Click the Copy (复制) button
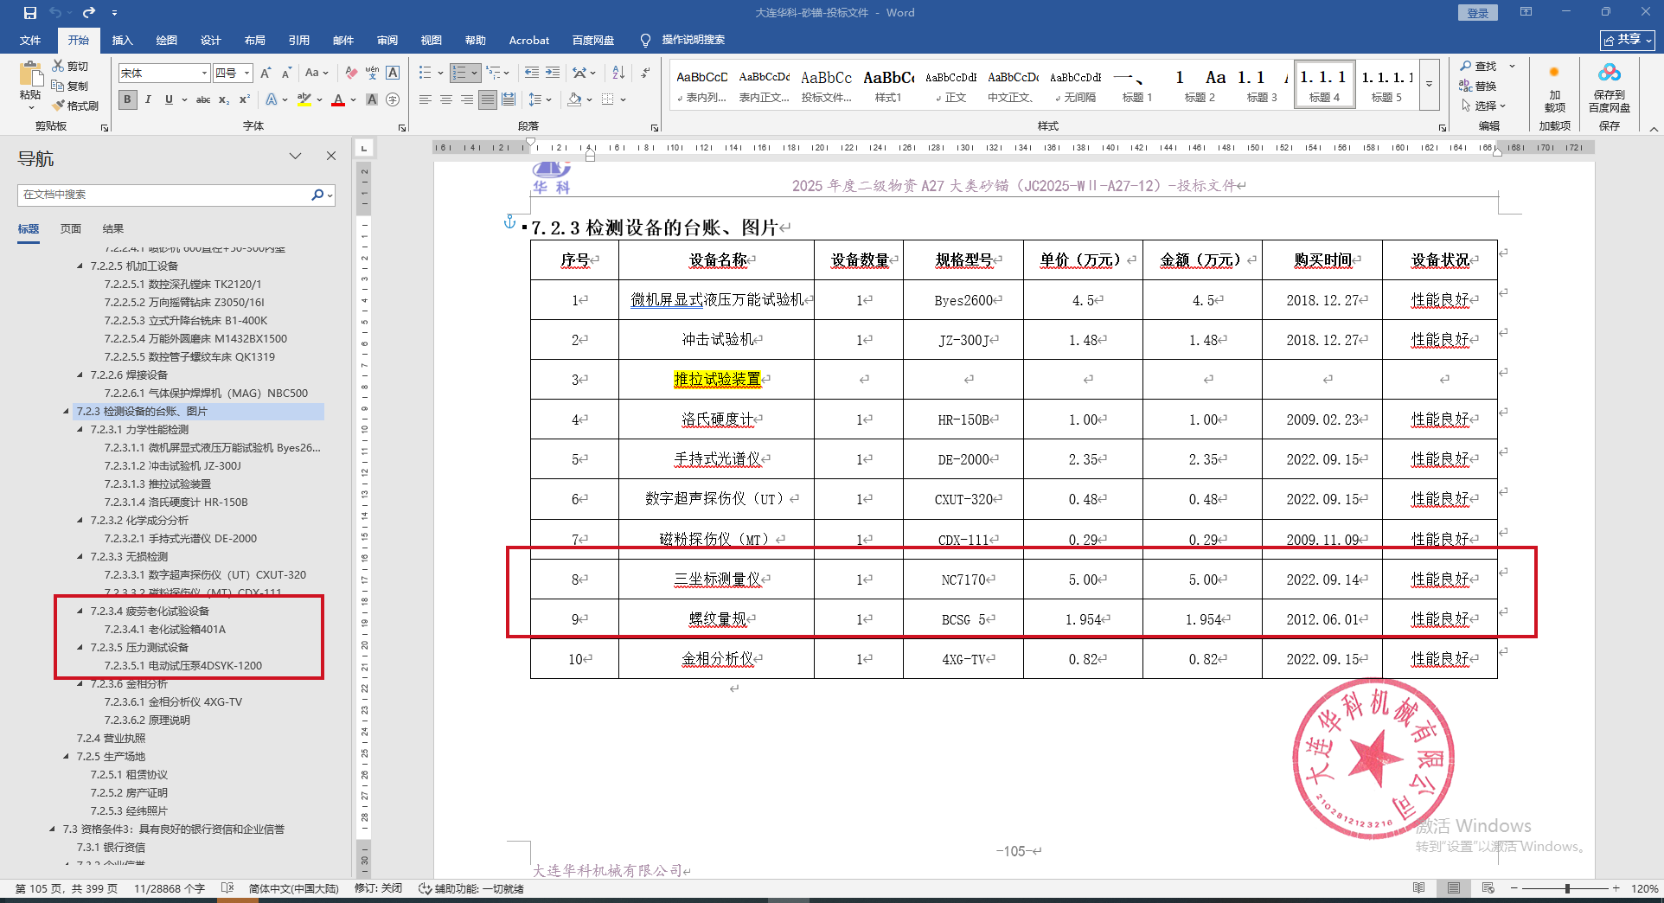 tap(70, 86)
